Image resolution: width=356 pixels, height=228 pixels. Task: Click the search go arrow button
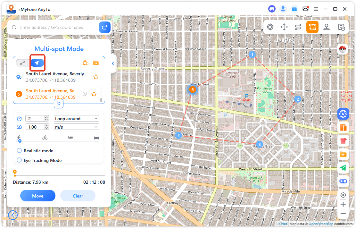pos(104,28)
